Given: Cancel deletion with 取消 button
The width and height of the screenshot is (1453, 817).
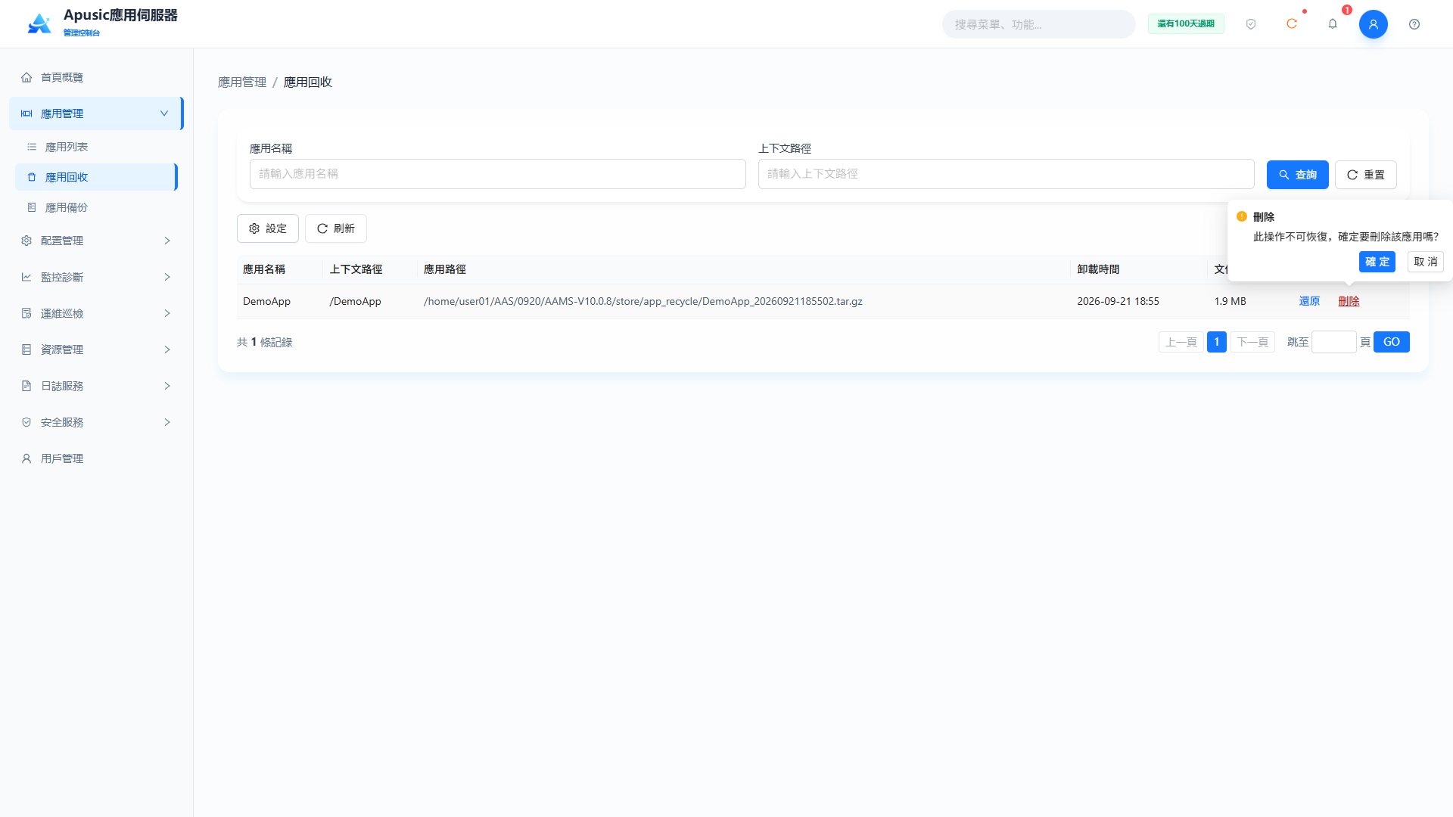Looking at the screenshot, I should coord(1425,262).
